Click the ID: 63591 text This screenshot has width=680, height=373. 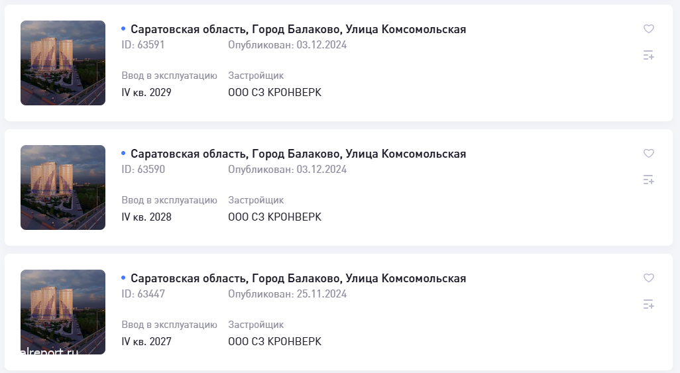click(143, 45)
